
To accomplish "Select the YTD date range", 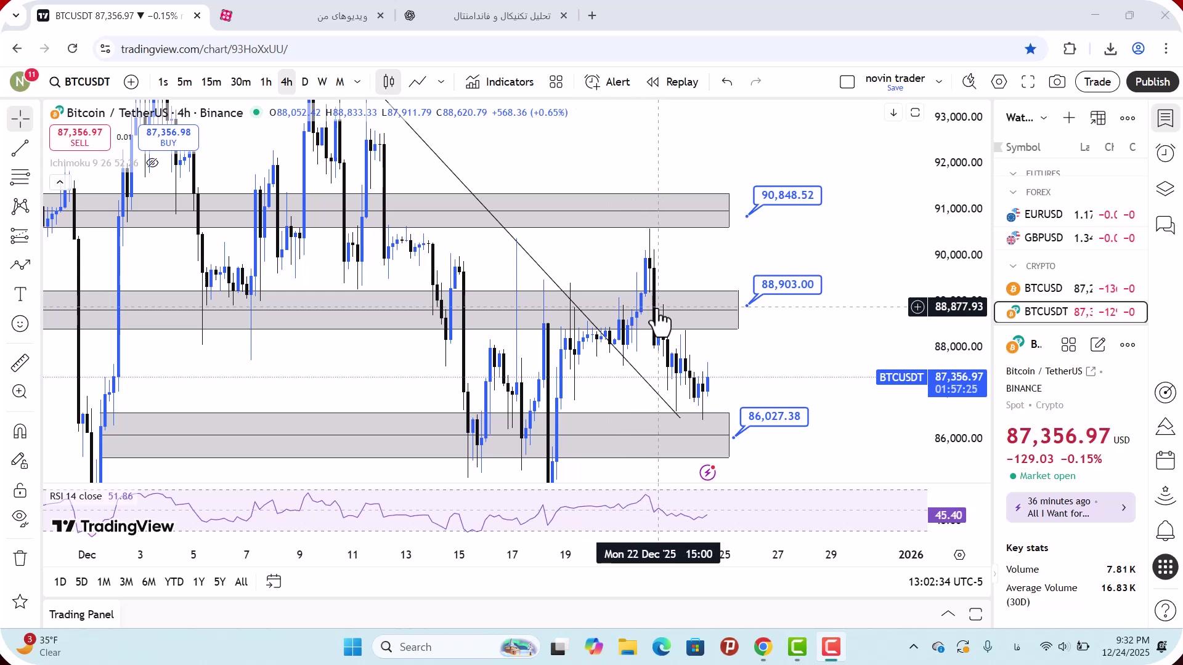I will point(174,582).
